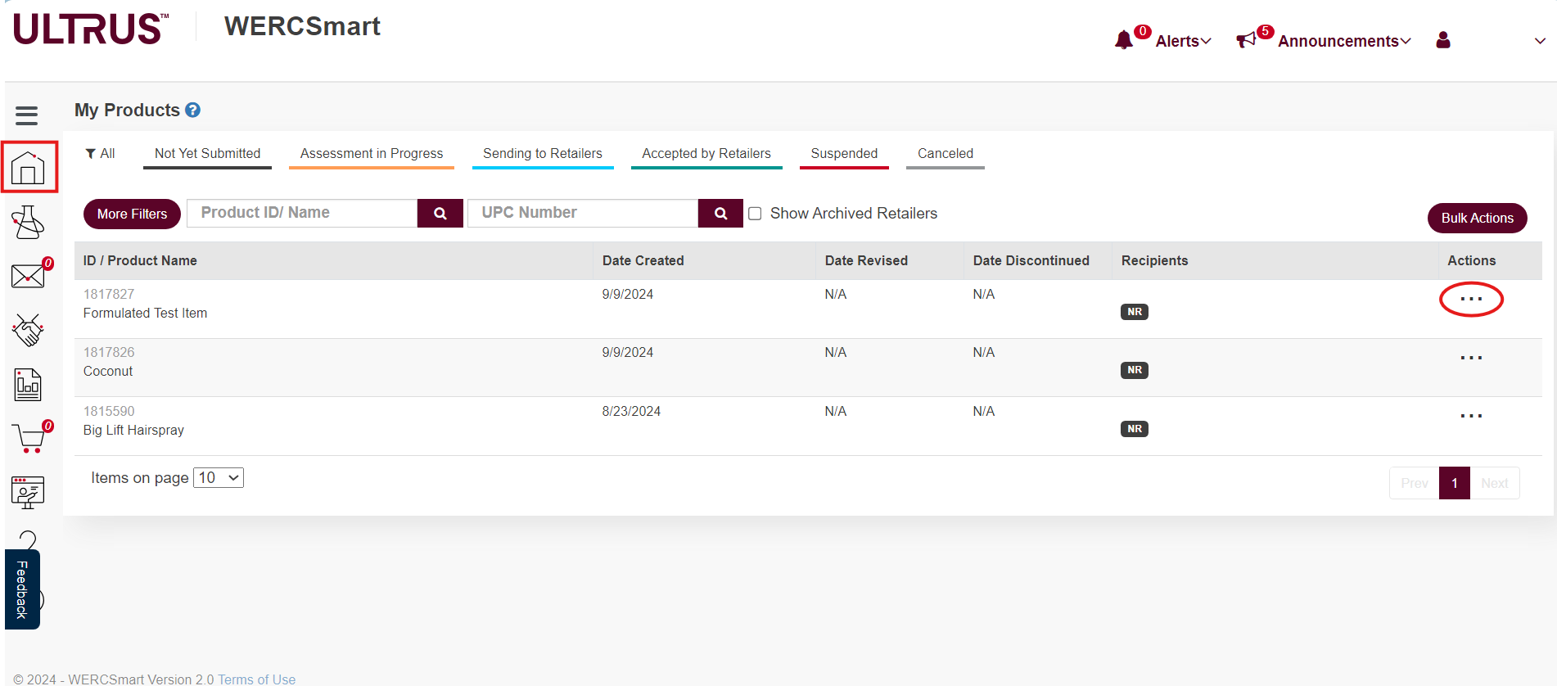Image resolution: width=1557 pixels, height=686 pixels.
Task: Select product ID 1817827
Action: coord(109,294)
